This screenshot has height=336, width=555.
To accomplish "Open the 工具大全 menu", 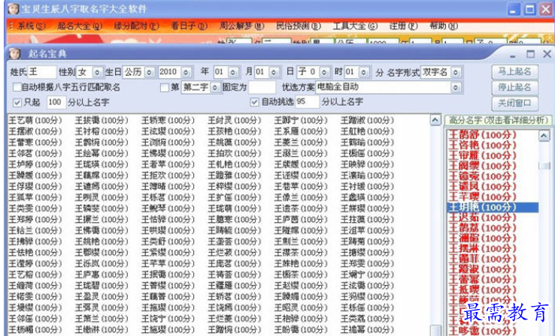I will (355, 26).
